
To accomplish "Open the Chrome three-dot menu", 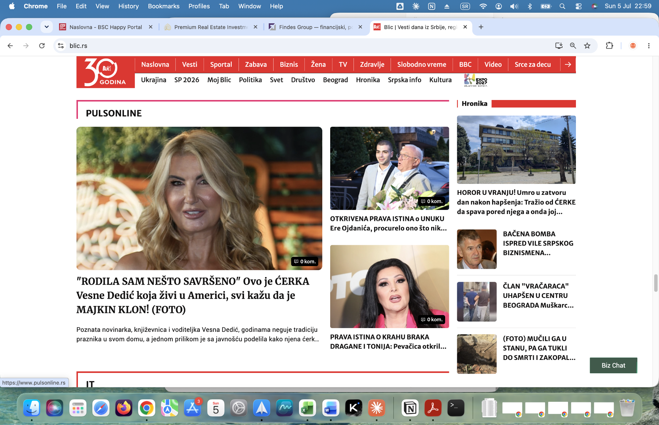I will pos(649,46).
